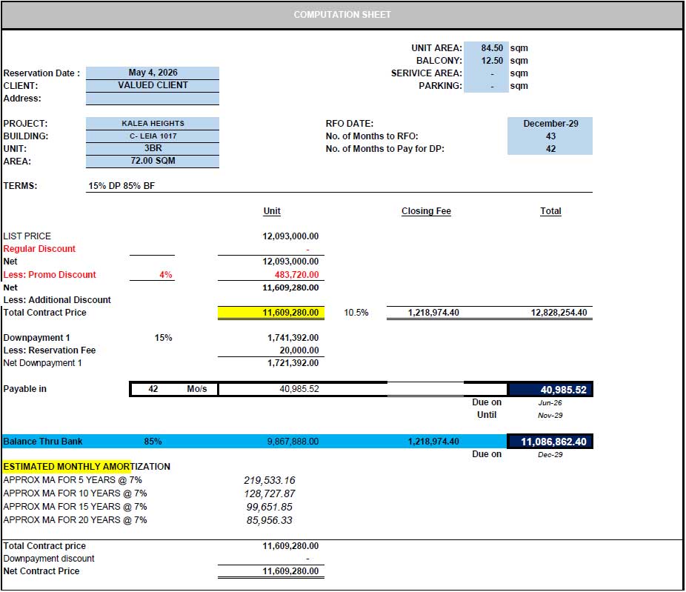Select the 72.00 SQM area cell
The height and width of the screenshot is (592, 686).
tap(153, 161)
